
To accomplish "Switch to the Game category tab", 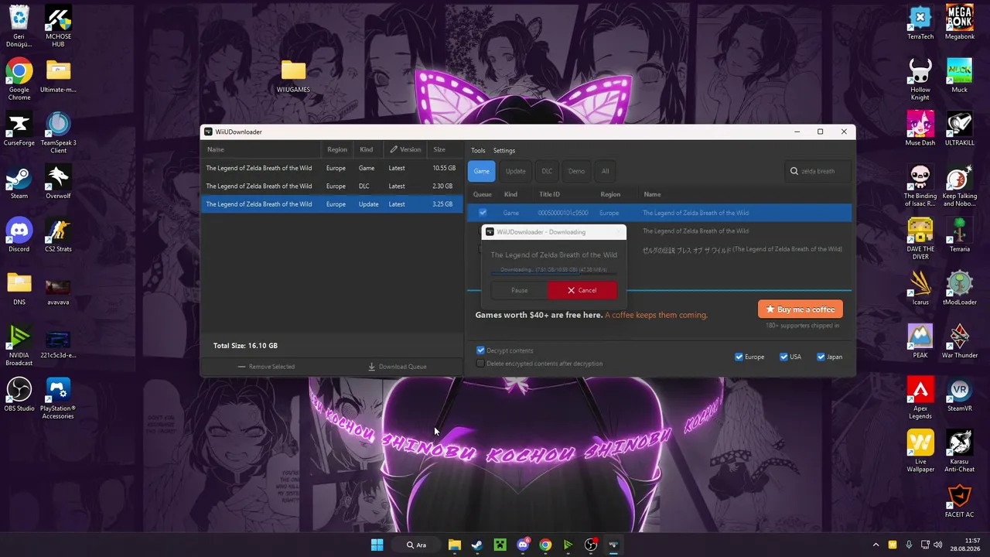I will [x=482, y=171].
